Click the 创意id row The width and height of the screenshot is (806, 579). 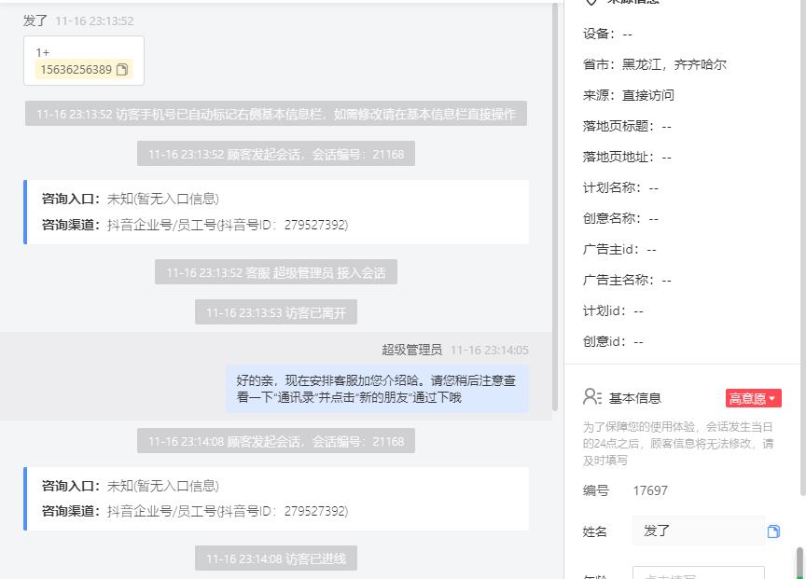click(613, 342)
